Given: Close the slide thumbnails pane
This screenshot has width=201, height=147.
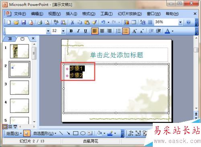Looking at the screenshot, I should coord(33,39).
